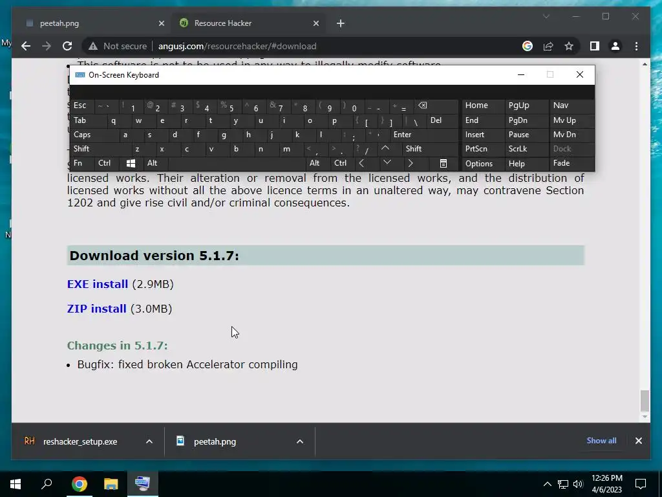Open the notifications action center
Image resolution: width=662 pixels, height=497 pixels.
[x=641, y=484]
